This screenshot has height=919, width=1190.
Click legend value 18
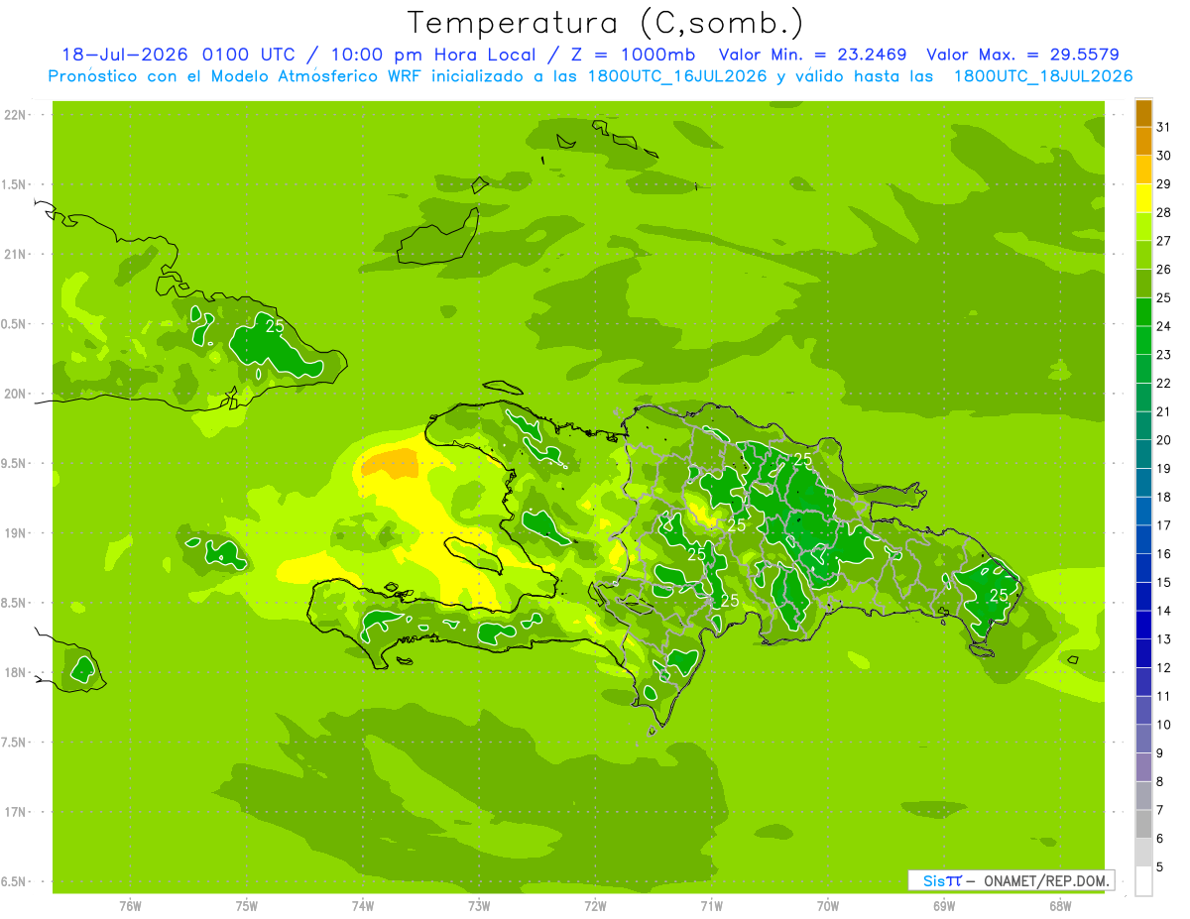(1164, 497)
